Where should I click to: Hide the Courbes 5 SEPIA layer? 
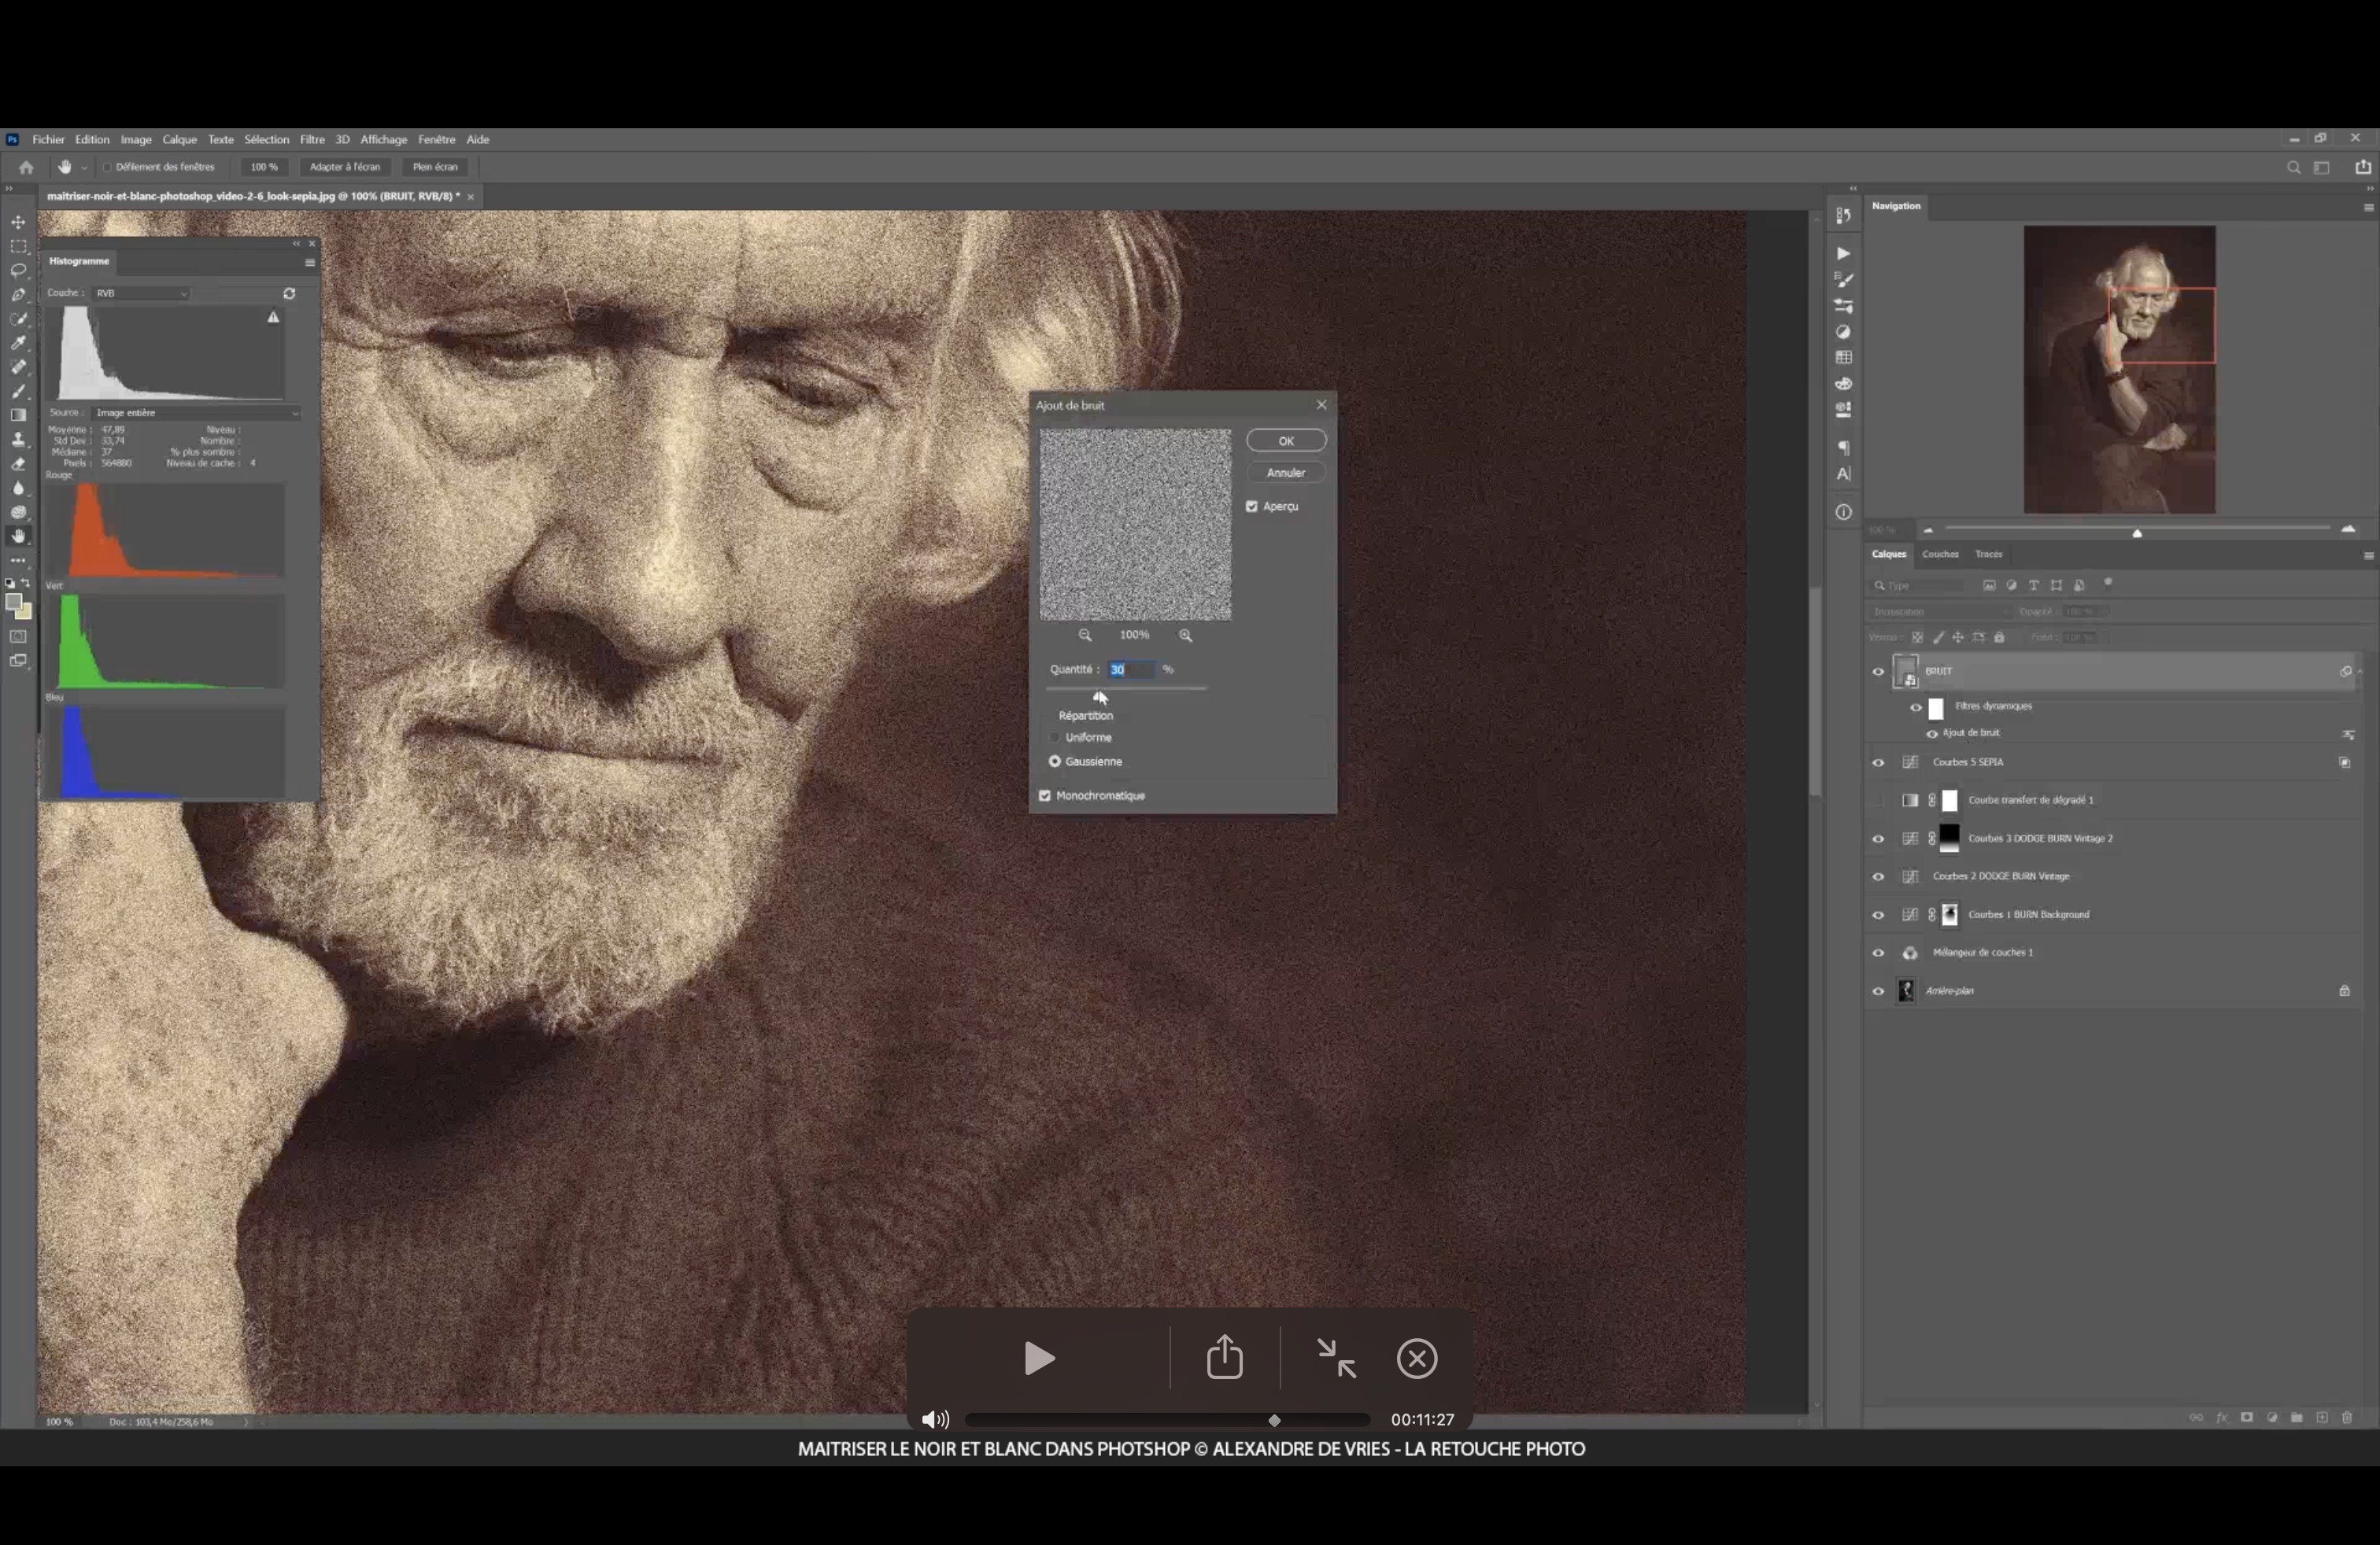[x=1878, y=764]
